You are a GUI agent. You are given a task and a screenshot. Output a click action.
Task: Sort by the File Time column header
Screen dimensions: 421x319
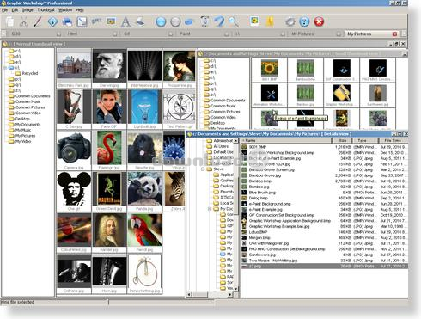point(393,141)
